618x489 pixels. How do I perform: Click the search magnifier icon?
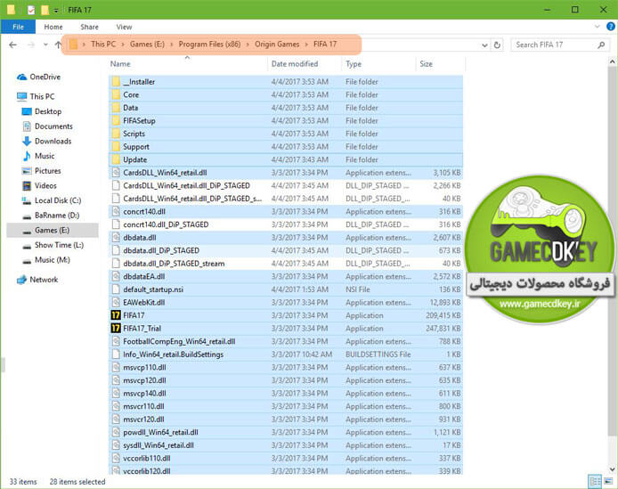[601, 45]
